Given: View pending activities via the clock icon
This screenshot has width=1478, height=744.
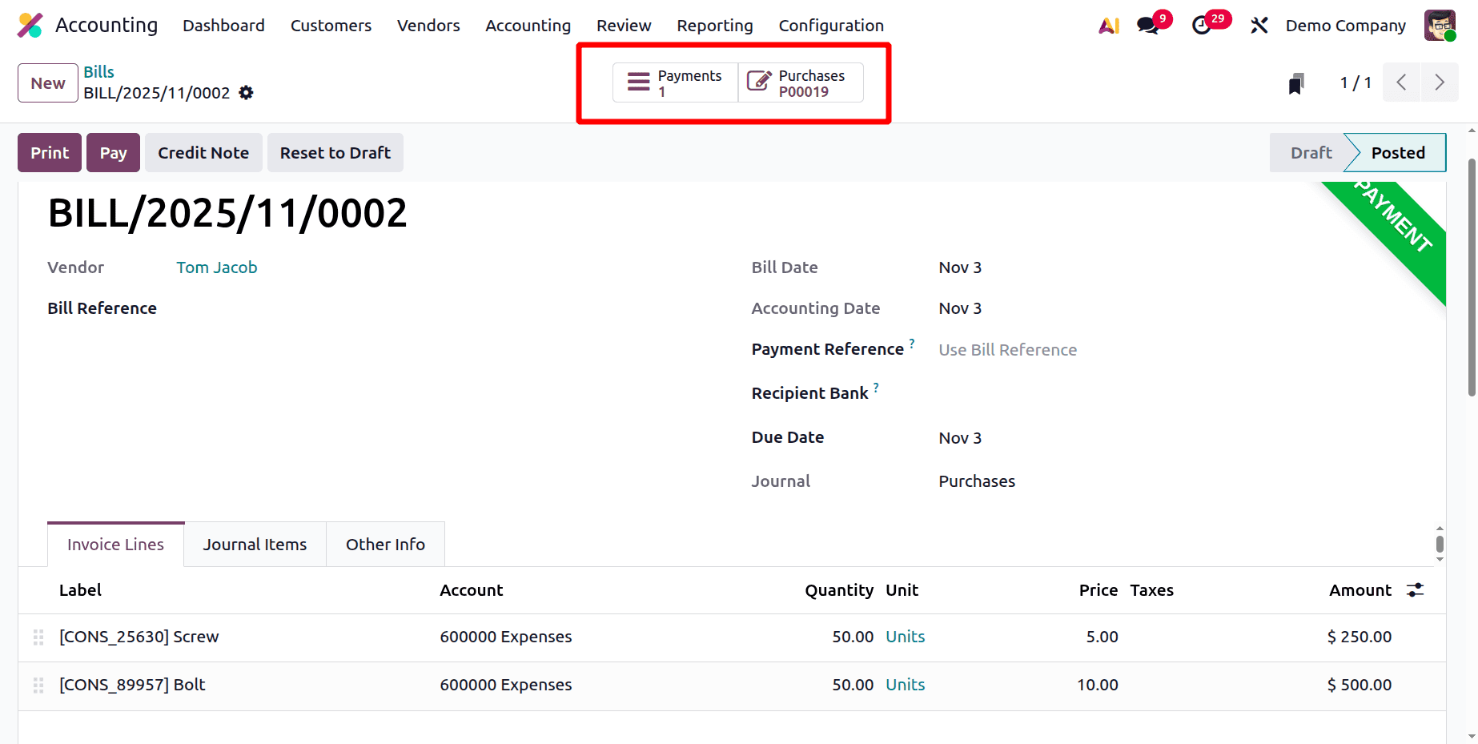Looking at the screenshot, I should pos(1203,25).
